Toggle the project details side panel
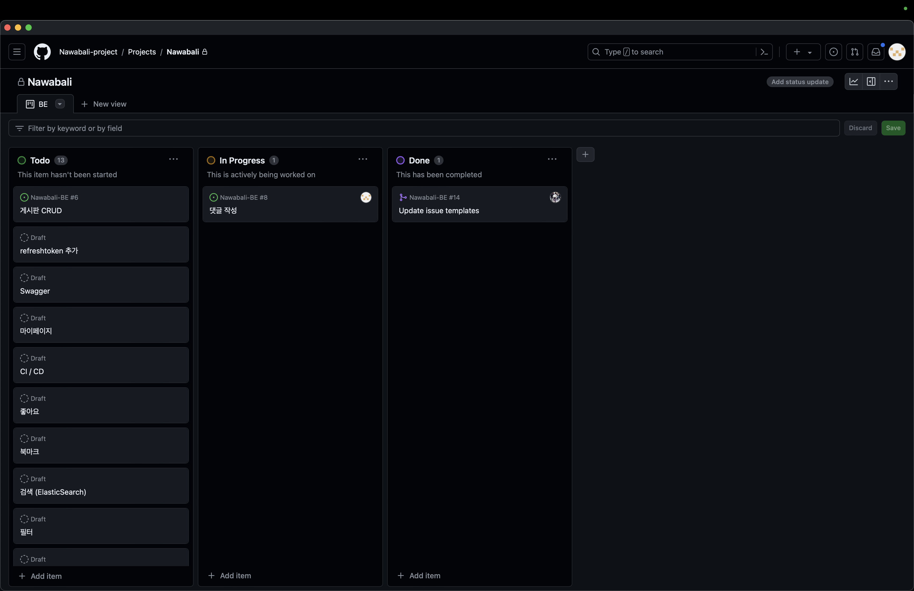 pyautogui.click(x=871, y=82)
